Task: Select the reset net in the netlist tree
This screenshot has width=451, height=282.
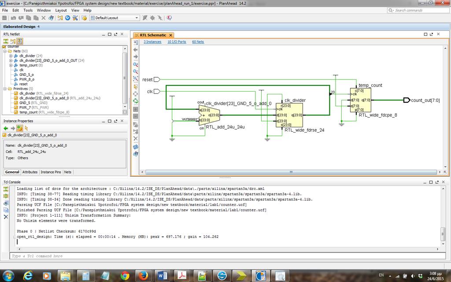Action: 23,84
